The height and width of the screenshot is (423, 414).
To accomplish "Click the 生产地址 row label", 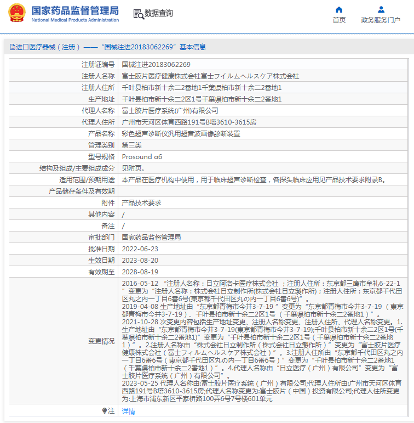I will point(101,99).
